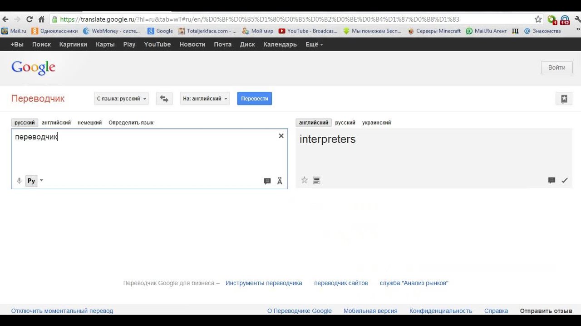The image size is (581, 326).
Task: Open Новости in the Google bar
Action: 192,44
